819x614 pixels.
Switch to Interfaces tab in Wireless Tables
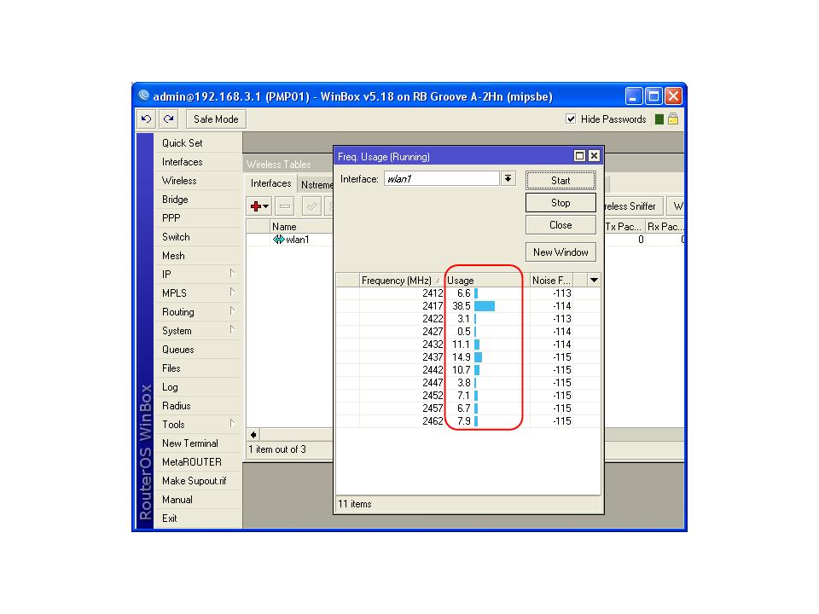coord(270,183)
